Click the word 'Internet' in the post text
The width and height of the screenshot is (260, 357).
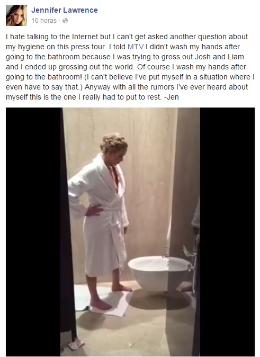pyautogui.click(x=85, y=37)
